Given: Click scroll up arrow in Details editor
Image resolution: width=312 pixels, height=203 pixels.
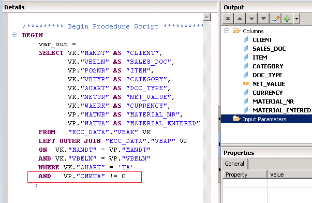Looking at the screenshot, I should pyautogui.click(x=207, y=17).
